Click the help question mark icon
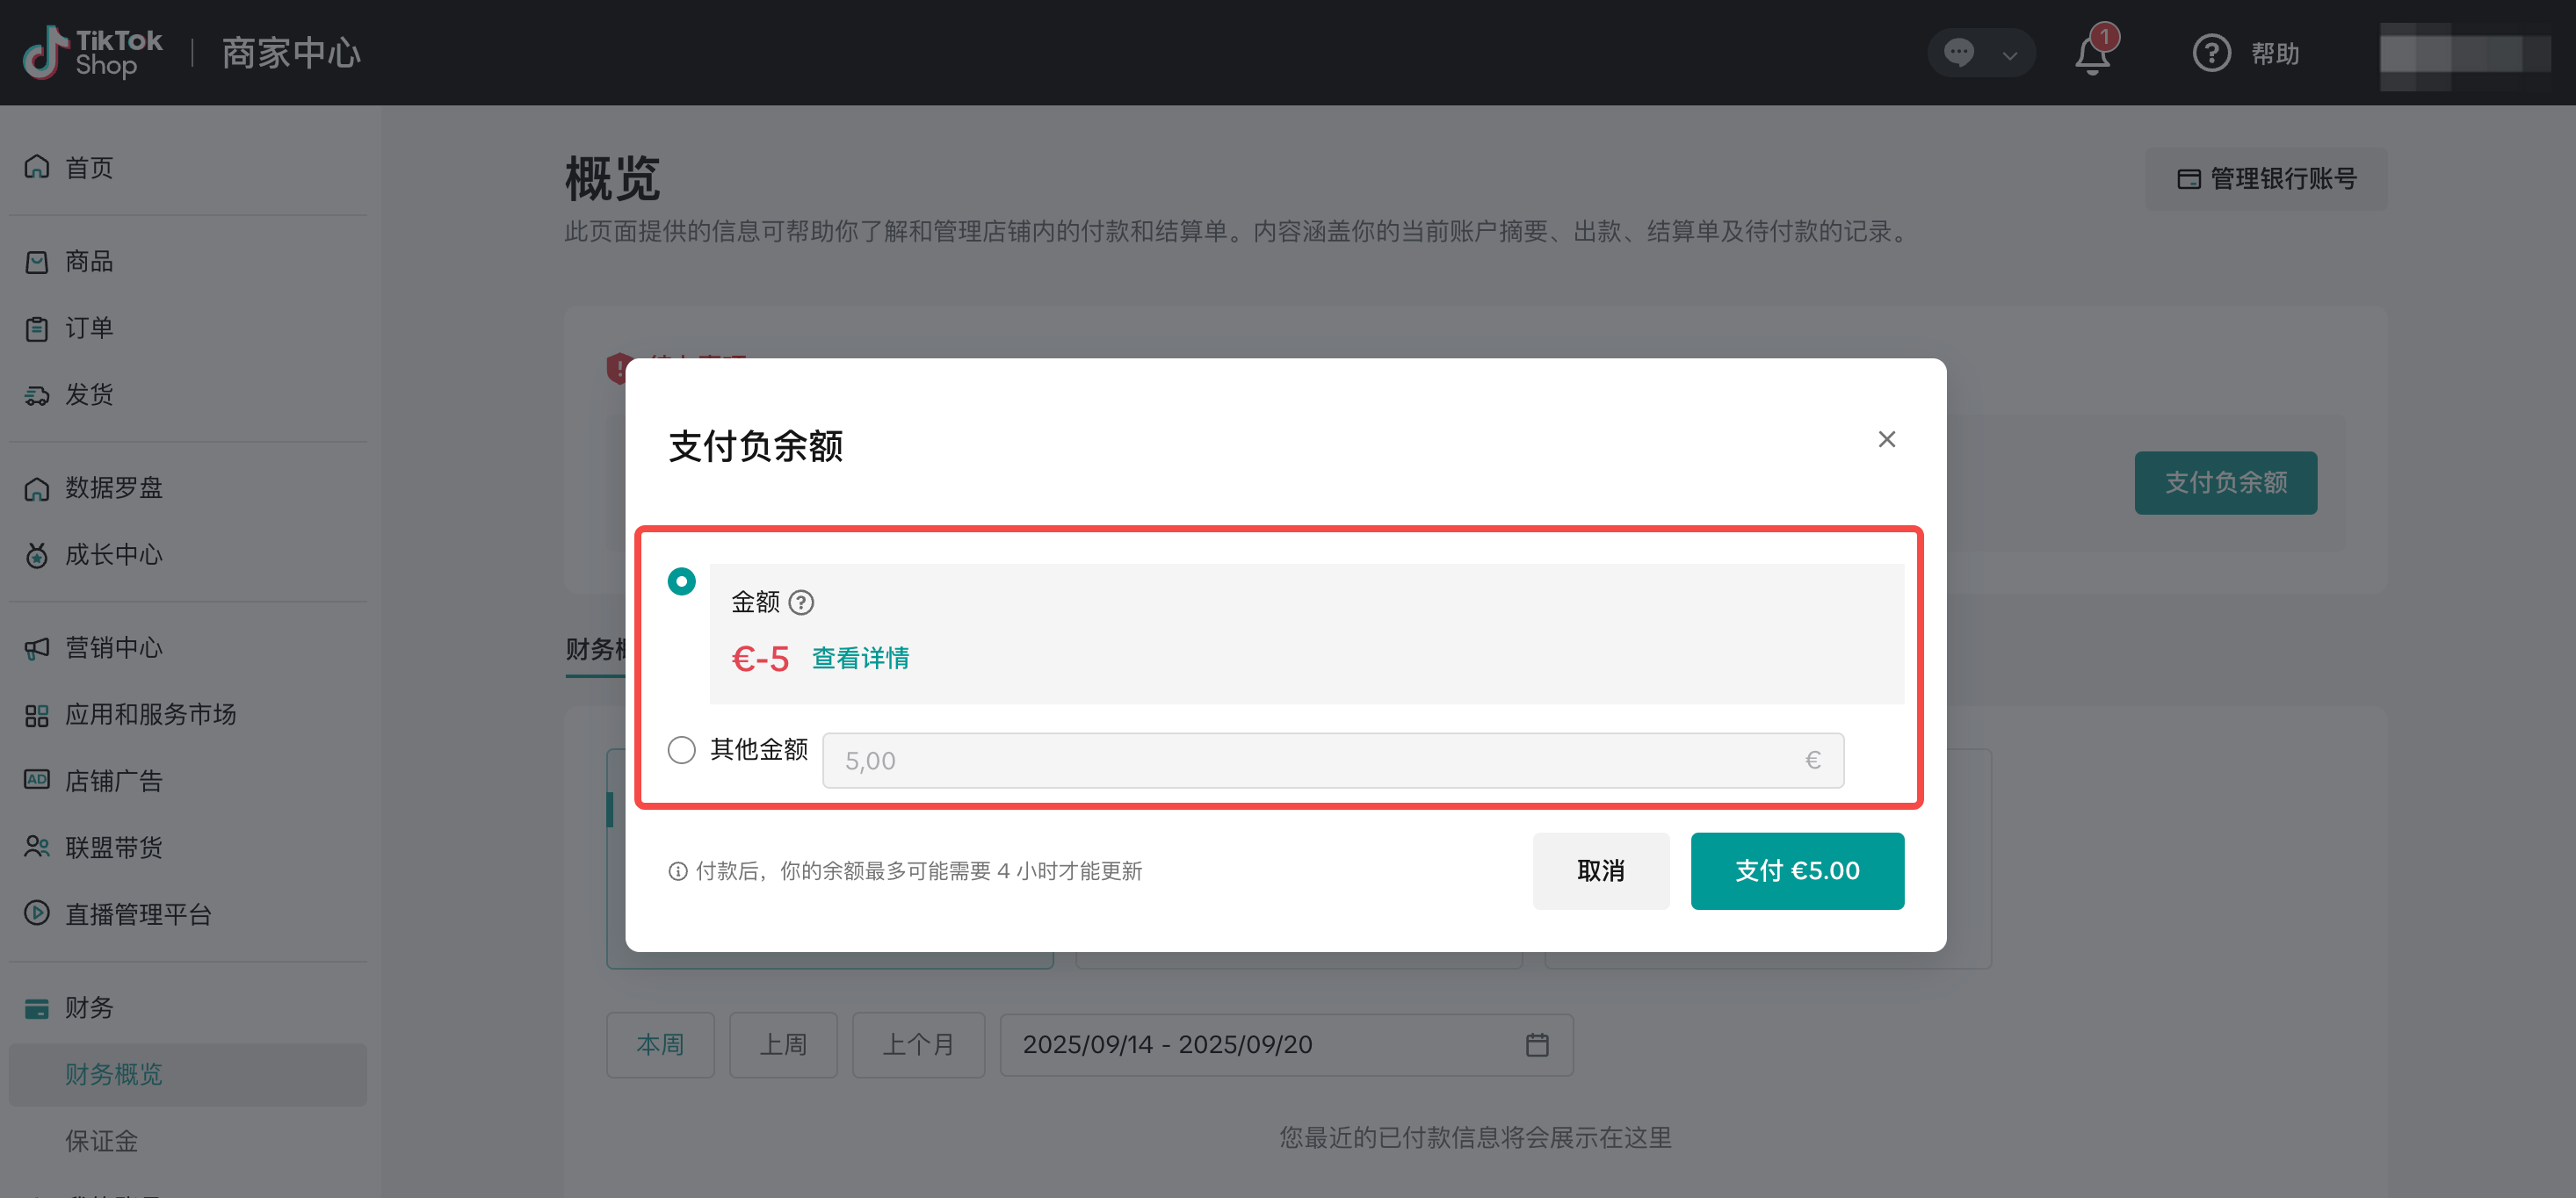 tap(2211, 53)
